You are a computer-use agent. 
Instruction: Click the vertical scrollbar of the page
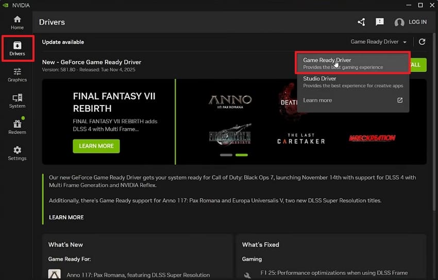434,122
